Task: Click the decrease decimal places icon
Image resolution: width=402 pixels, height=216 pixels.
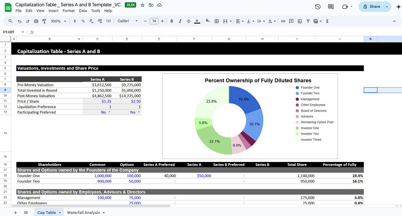Action: click(x=91, y=21)
